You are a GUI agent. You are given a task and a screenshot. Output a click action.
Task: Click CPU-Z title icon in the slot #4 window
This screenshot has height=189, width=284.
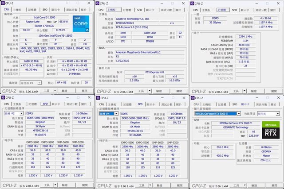tap(99, 97)
